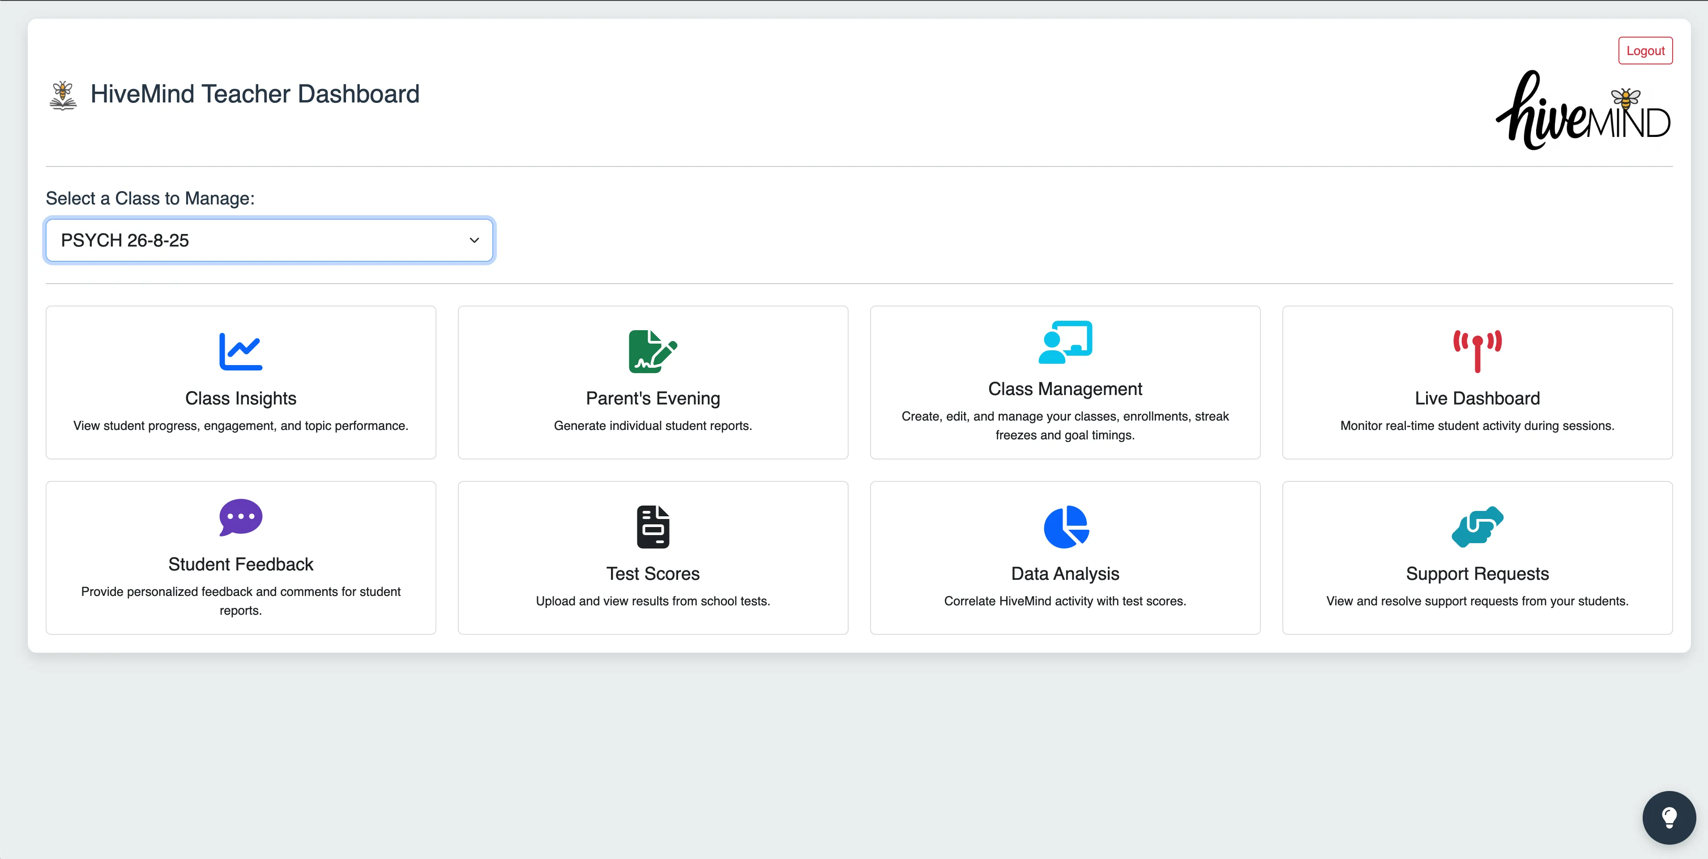Click the bee icon beside dashboard title

63,95
